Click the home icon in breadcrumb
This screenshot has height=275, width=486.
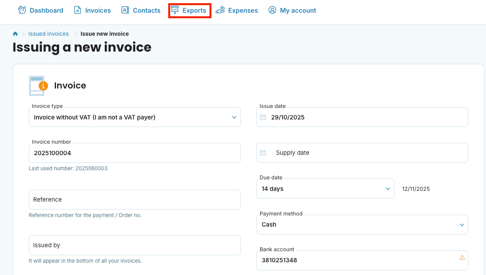15,34
